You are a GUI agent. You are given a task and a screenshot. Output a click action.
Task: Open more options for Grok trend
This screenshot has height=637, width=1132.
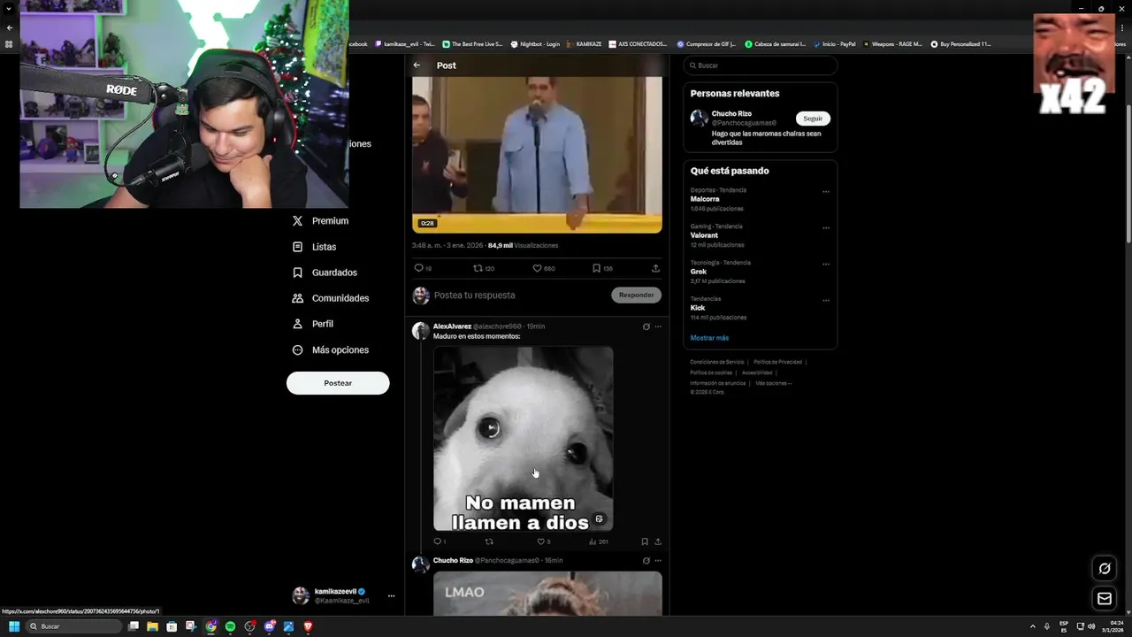[826, 264]
